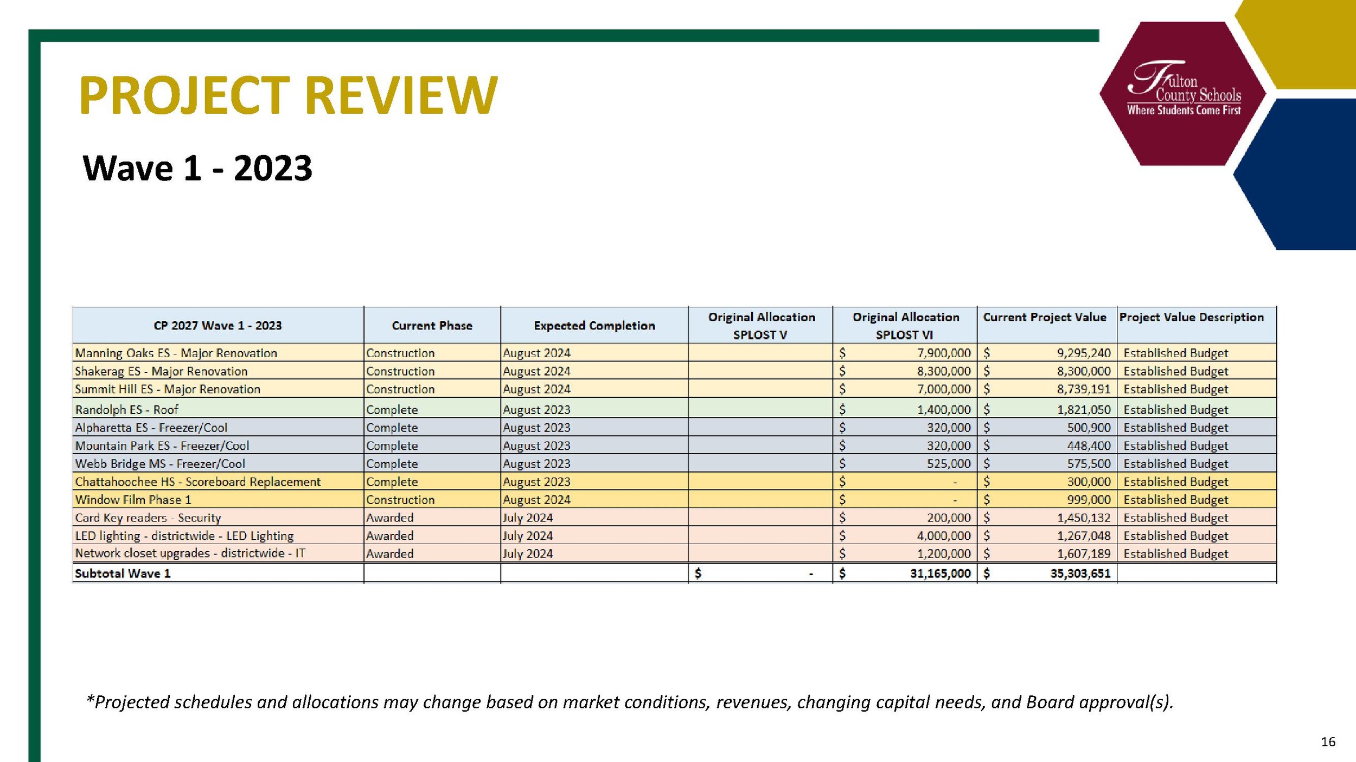Select the Original Allocation SPLOST V header
1356x762 pixels.
click(760, 325)
